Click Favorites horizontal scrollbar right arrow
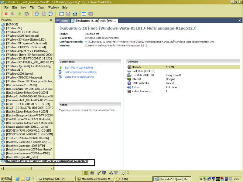243x182 pixels. (52, 169)
